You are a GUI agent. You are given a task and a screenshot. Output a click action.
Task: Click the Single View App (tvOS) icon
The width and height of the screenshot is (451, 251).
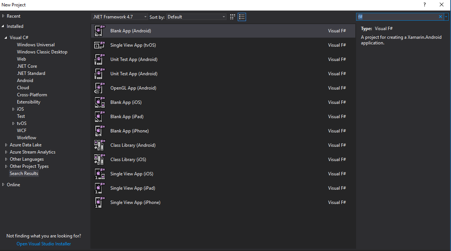tap(99, 45)
